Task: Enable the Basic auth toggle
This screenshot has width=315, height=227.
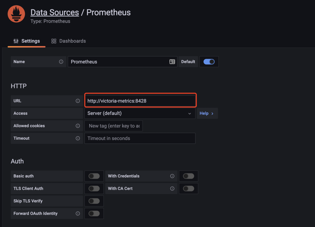Action: [x=94, y=176]
